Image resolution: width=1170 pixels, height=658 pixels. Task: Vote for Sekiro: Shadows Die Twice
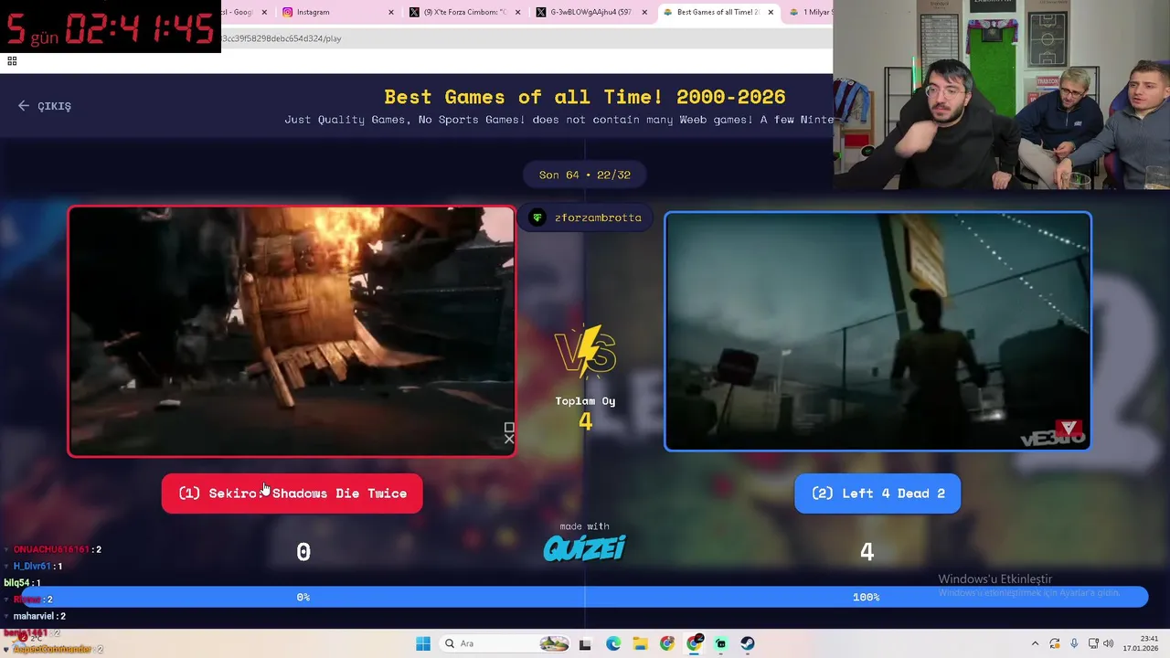(x=292, y=493)
